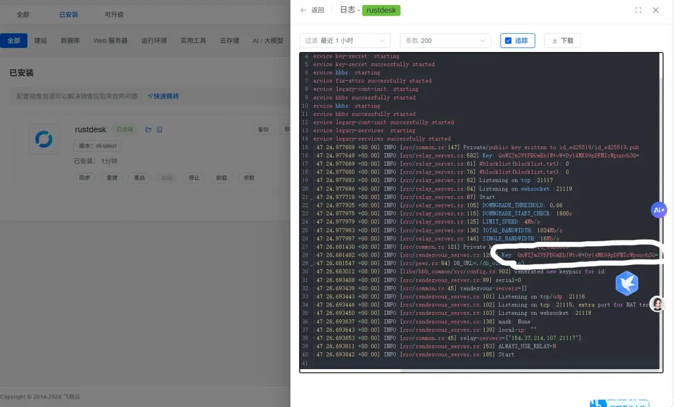Collapse the fold arrow at log line 21
674x407 pixels.
(x=312, y=198)
